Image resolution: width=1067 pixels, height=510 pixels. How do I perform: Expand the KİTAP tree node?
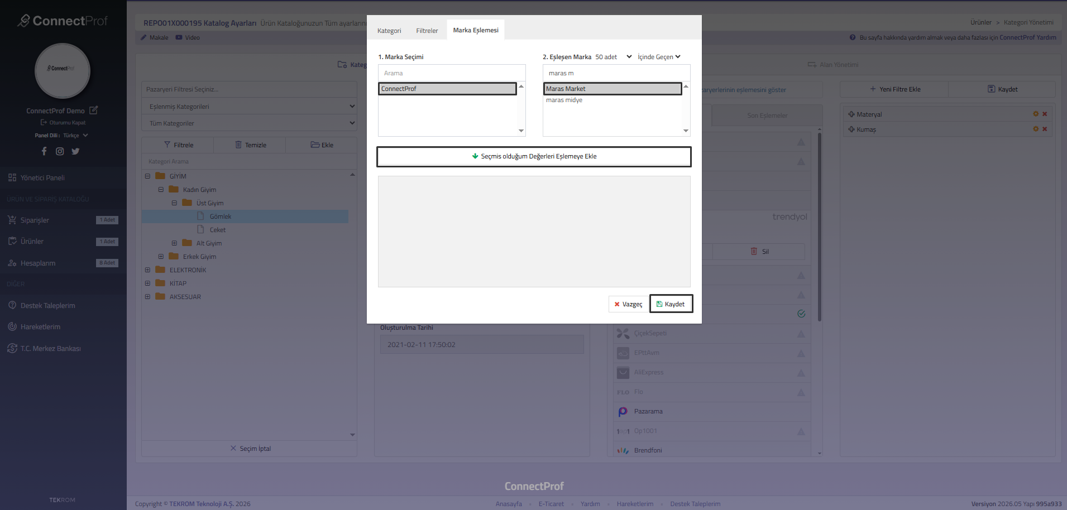147,283
